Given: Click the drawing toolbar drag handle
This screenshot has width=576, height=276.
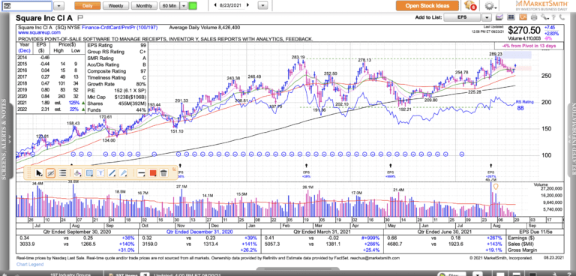Looking at the screenshot, I should tap(29, 172).
